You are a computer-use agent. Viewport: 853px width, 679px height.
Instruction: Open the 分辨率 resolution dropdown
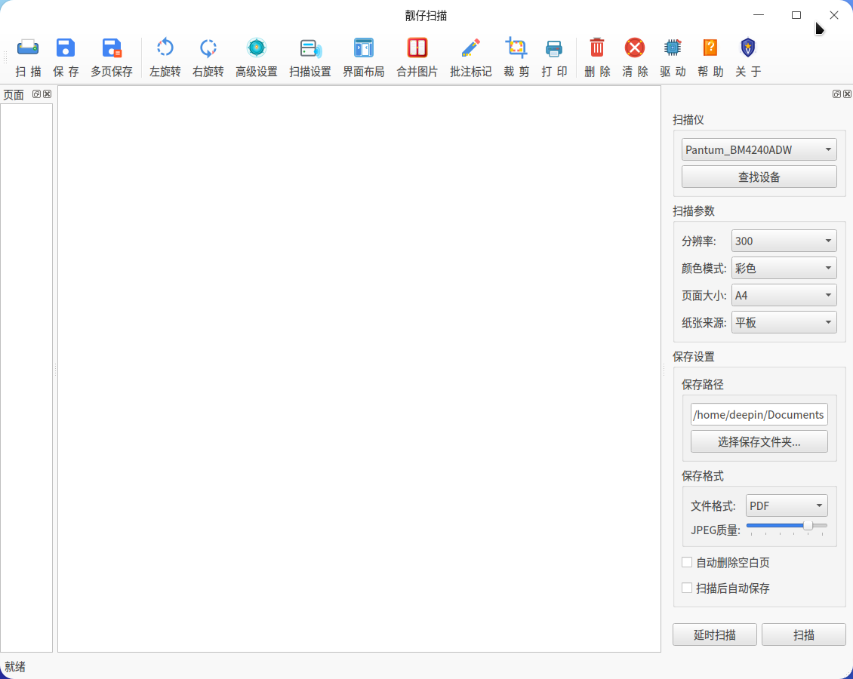tap(784, 241)
